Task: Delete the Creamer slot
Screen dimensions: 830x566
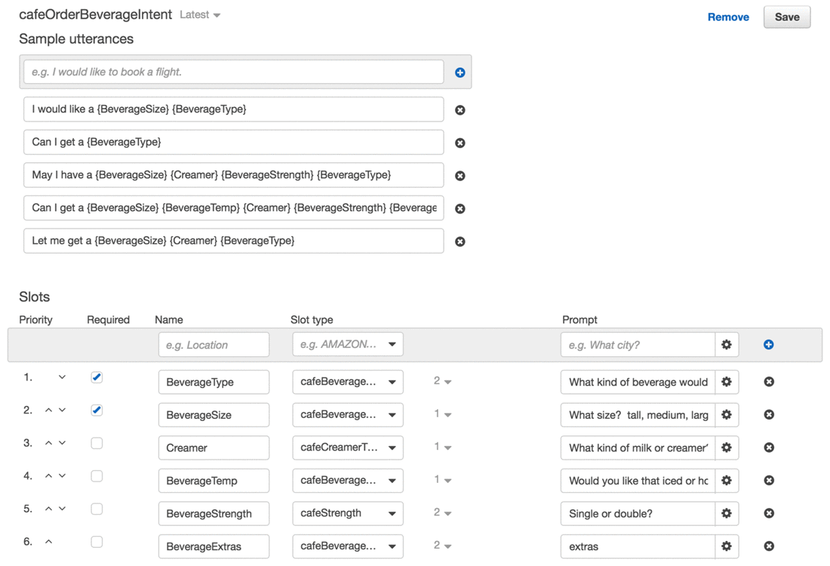Action: coord(769,448)
